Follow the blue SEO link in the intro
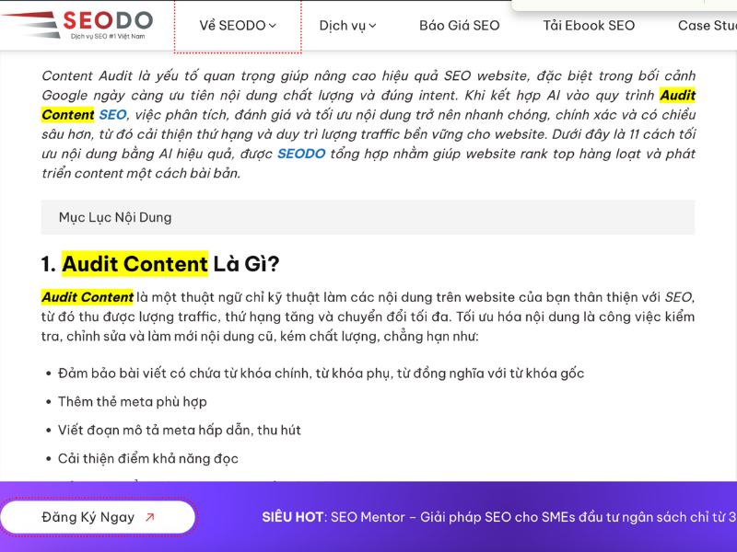Image resolution: width=737 pixels, height=552 pixels. click(x=112, y=115)
